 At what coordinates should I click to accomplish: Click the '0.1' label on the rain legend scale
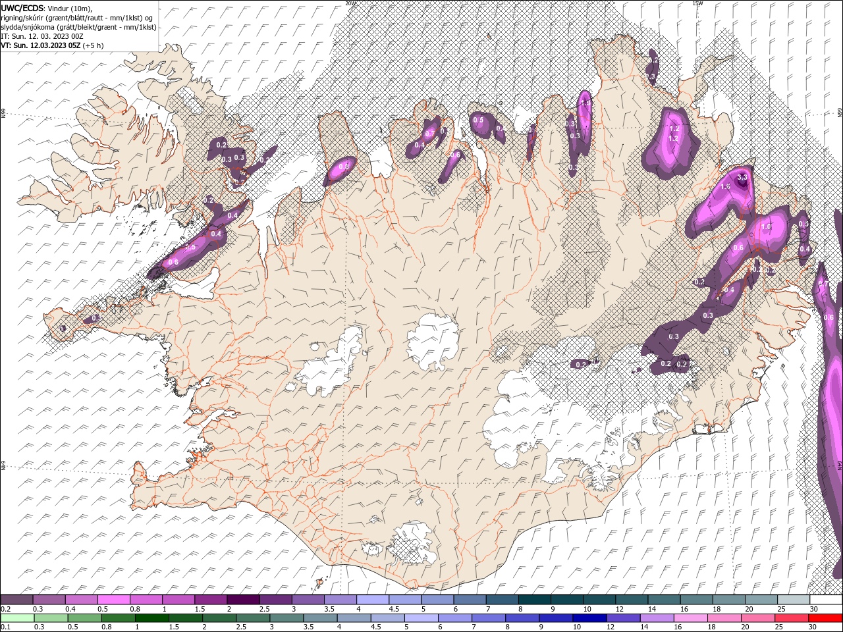coord(5,627)
